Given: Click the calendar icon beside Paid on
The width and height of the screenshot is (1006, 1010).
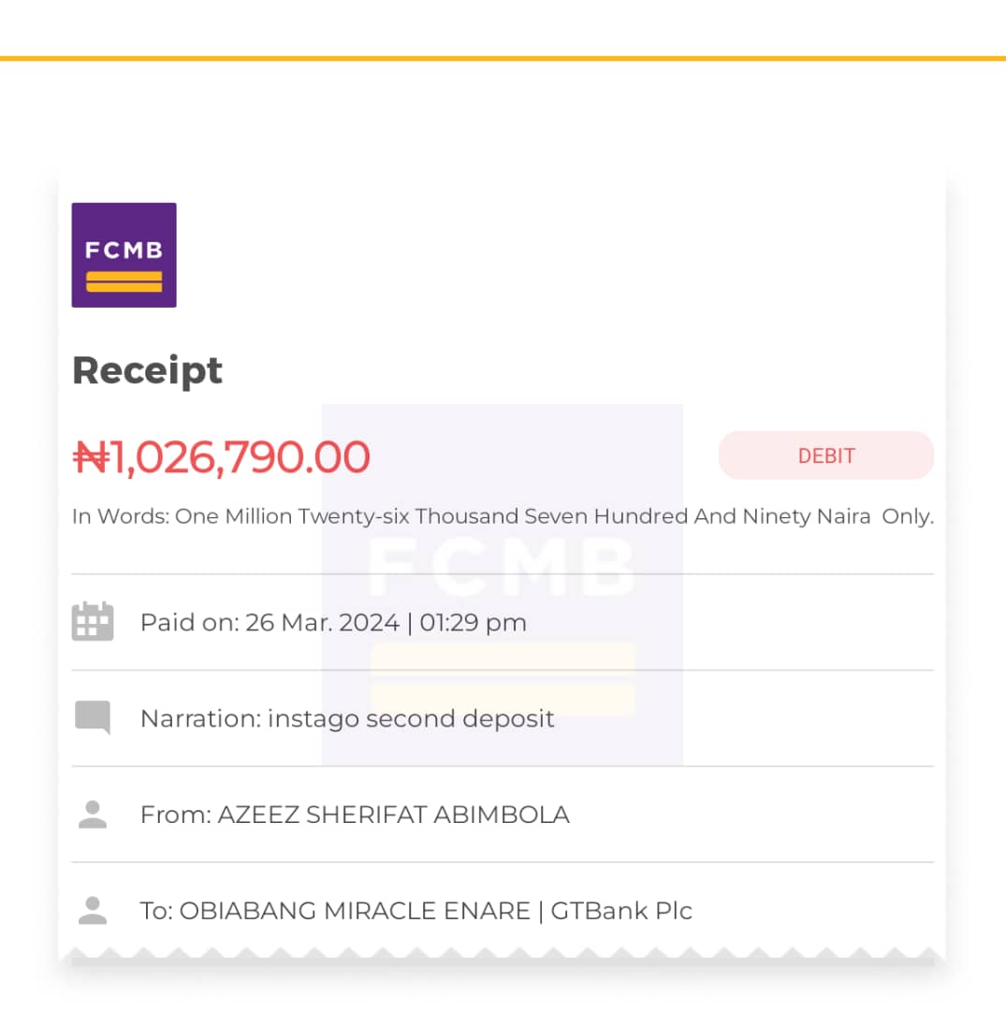Looking at the screenshot, I should (92, 622).
